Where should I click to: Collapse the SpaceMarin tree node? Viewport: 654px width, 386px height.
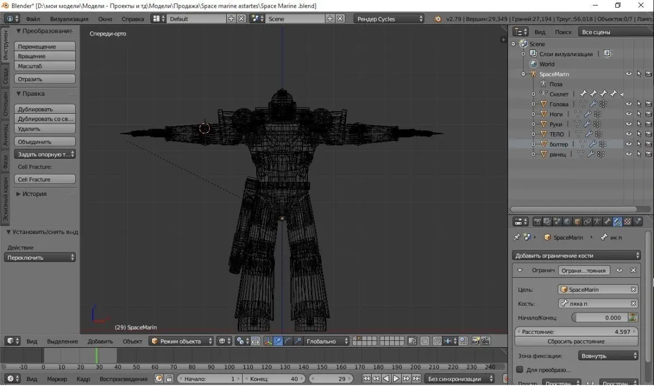(x=523, y=74)
